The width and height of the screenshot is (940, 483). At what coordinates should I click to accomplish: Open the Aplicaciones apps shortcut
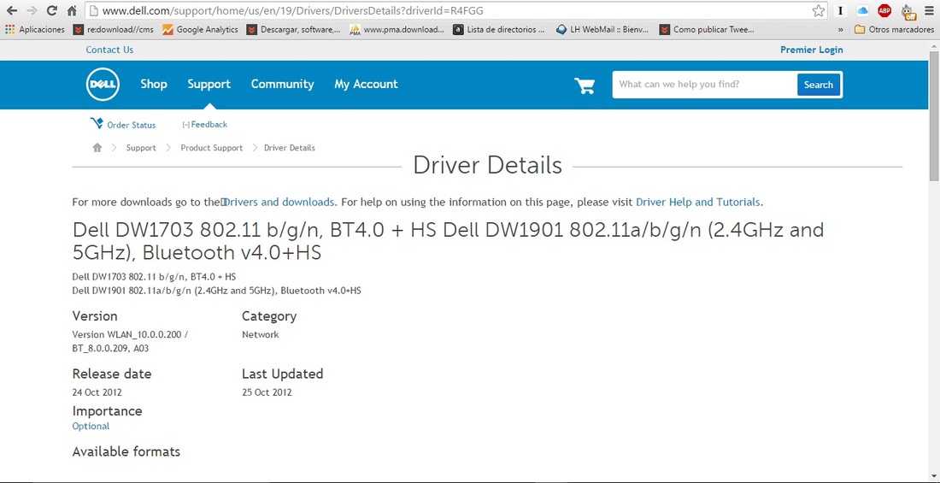coord(34,29)
